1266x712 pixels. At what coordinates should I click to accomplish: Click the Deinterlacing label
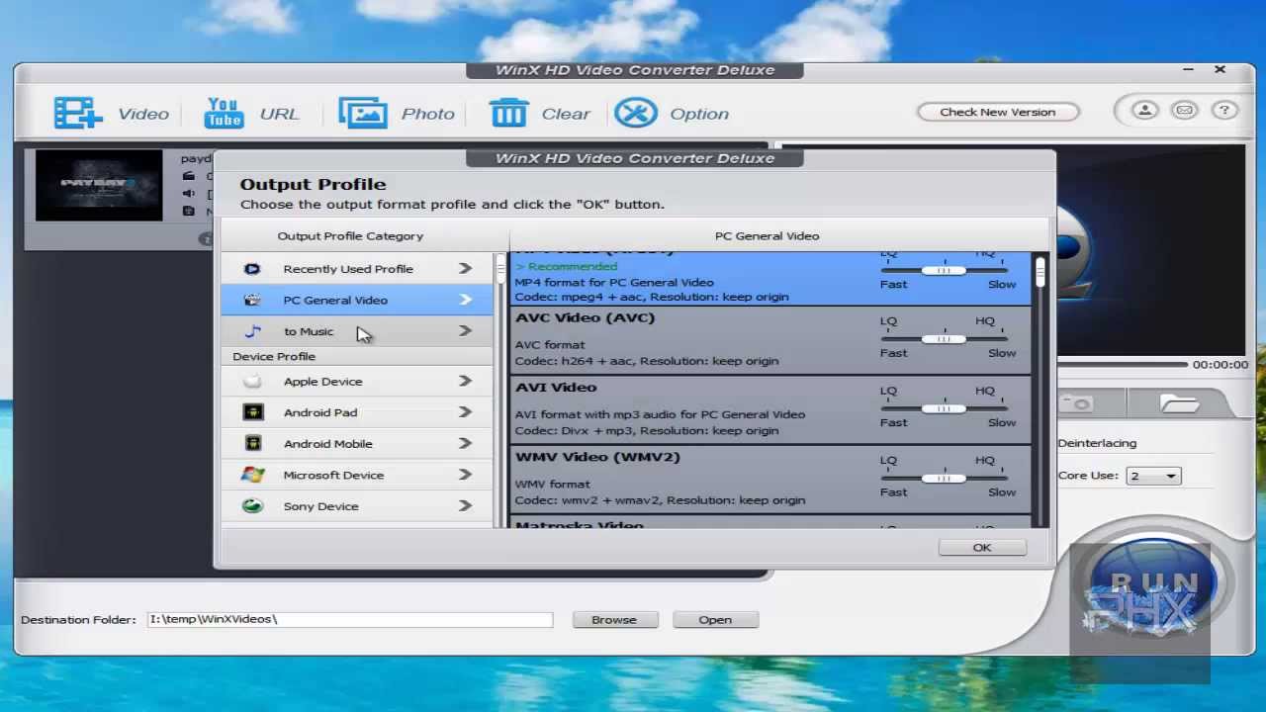point(1097,443)
